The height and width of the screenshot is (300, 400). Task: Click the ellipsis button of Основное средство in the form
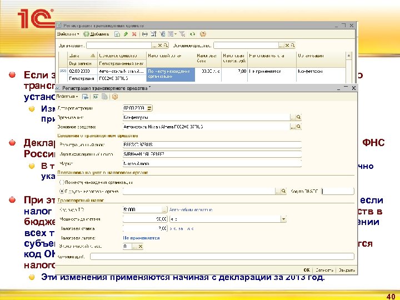[x=293, y=127]
